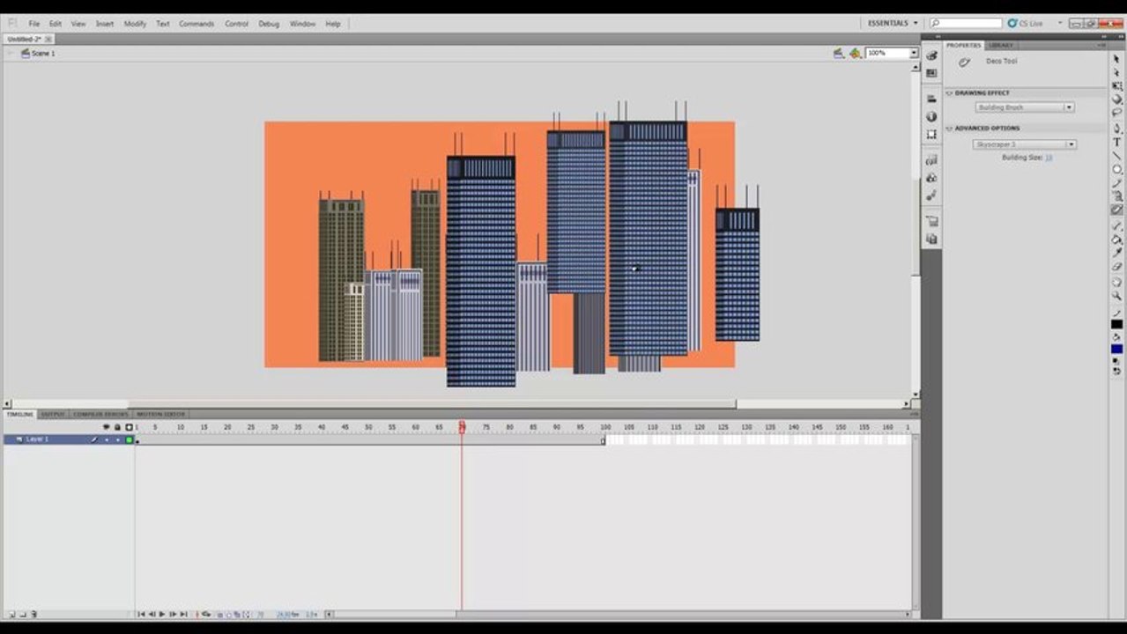
Task: Step forward one frame button
Action: coord(173,614)
